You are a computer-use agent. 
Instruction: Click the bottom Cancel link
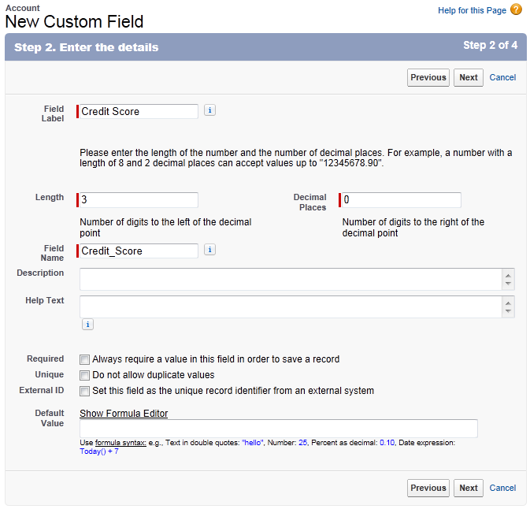[x=502, y=488]
